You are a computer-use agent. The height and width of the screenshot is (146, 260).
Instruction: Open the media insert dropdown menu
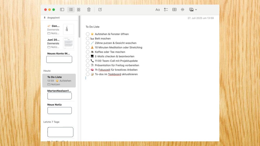193,9
